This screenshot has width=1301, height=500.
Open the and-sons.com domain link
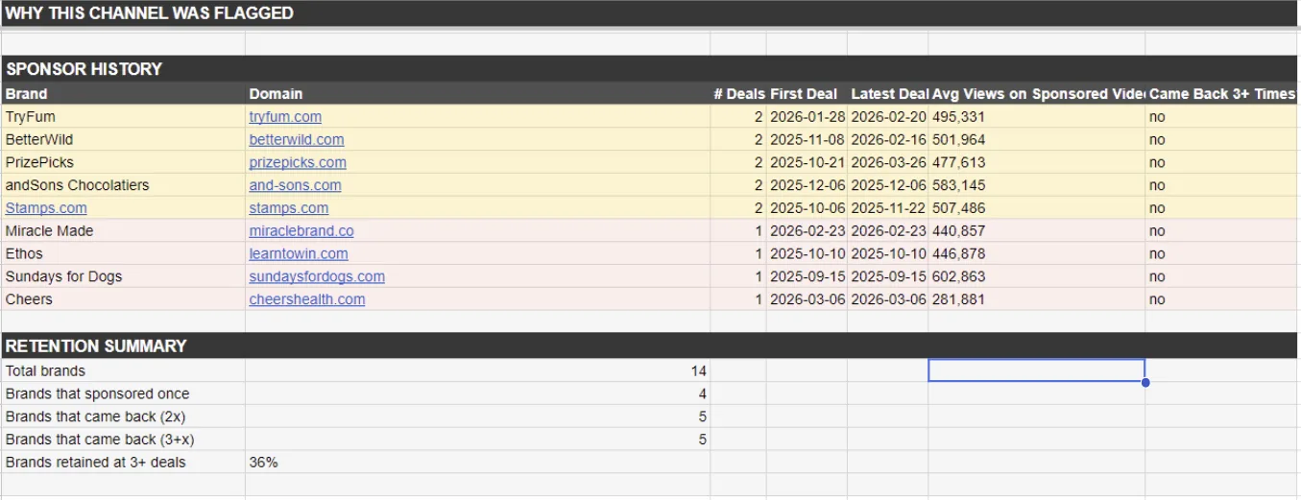coord(295,185)
